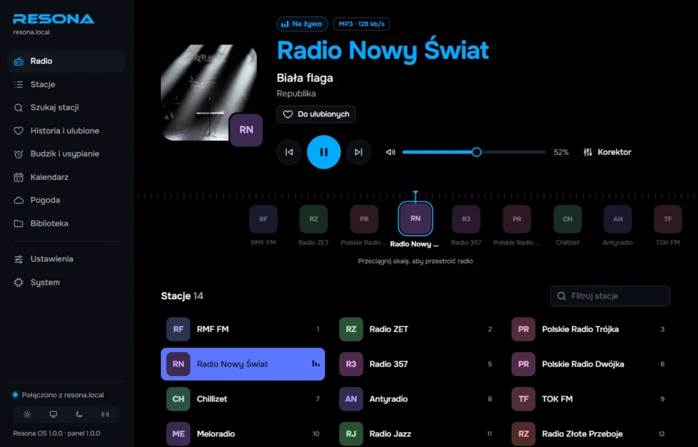This screenshot has height=447, width=698.
Task: Play Meloradio from the station list
Action: (x=243, y=433)
